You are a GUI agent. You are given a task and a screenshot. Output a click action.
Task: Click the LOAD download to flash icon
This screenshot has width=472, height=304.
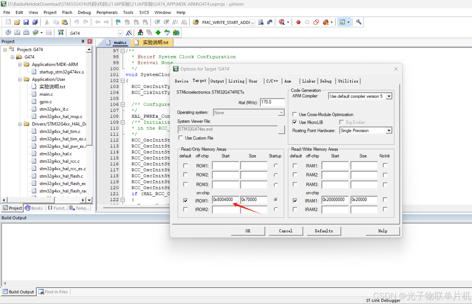pyautogui.click(x=61, y=32)
